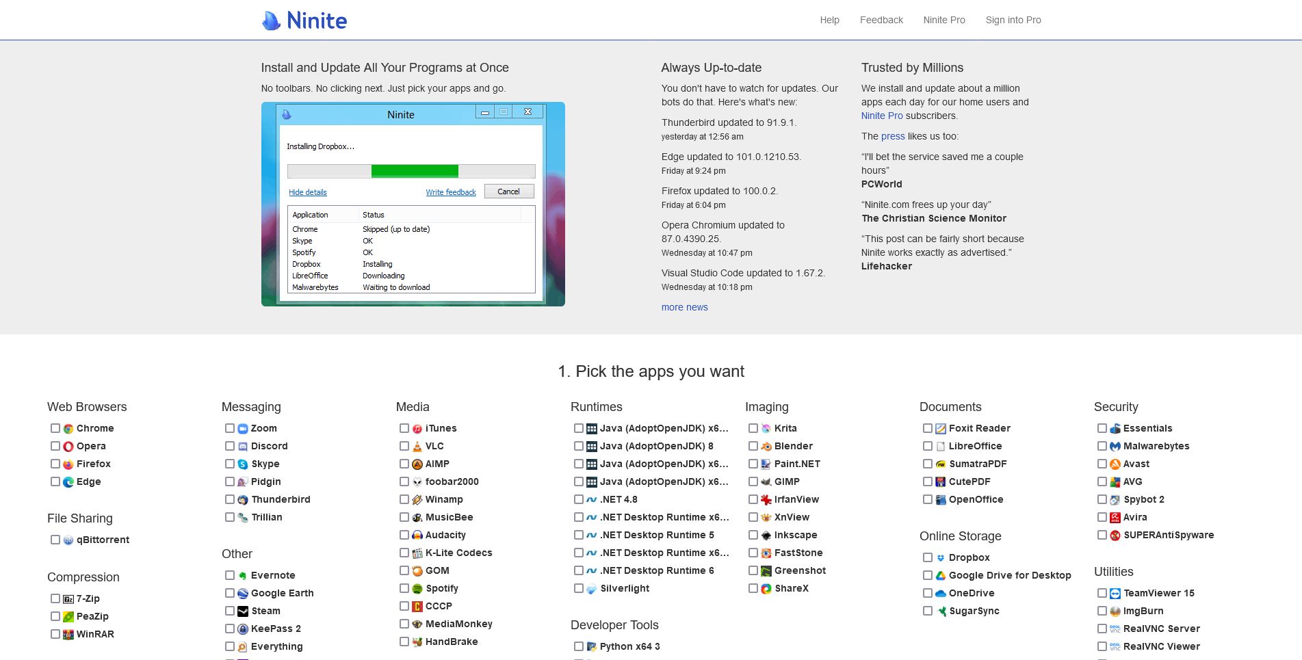
Task: Click the Zoom app icon
Action: pos(243,429)
